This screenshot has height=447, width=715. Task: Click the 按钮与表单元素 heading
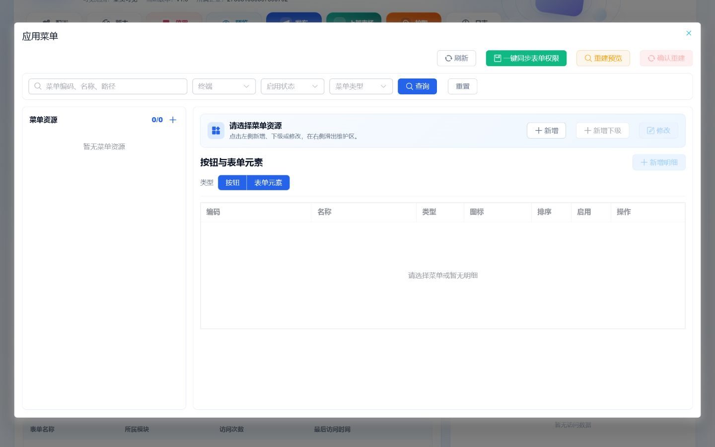(x=231, y=162)
